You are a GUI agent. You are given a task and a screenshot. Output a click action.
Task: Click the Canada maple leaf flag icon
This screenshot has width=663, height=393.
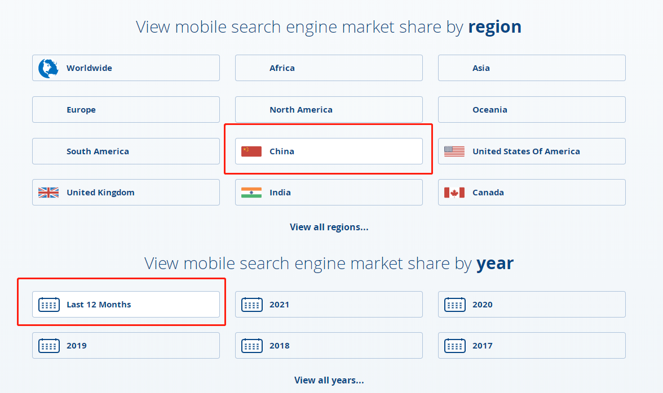(x=454, y=193)
